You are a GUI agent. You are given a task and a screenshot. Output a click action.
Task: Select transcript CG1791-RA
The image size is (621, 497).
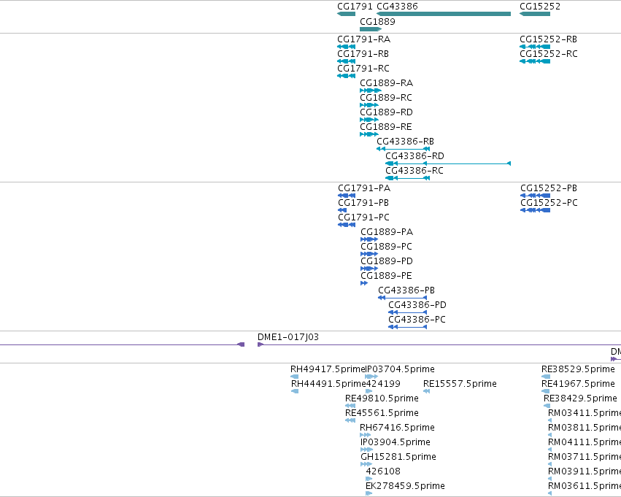coord(363,39)
